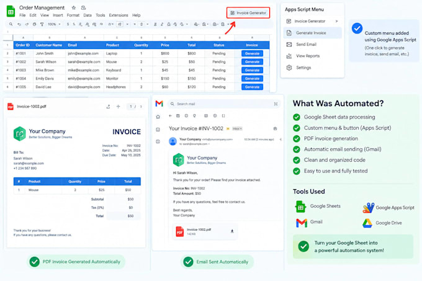Viewport: 422px width, 281px height.
Task: Open the File menu
Action: coord(22,16)
